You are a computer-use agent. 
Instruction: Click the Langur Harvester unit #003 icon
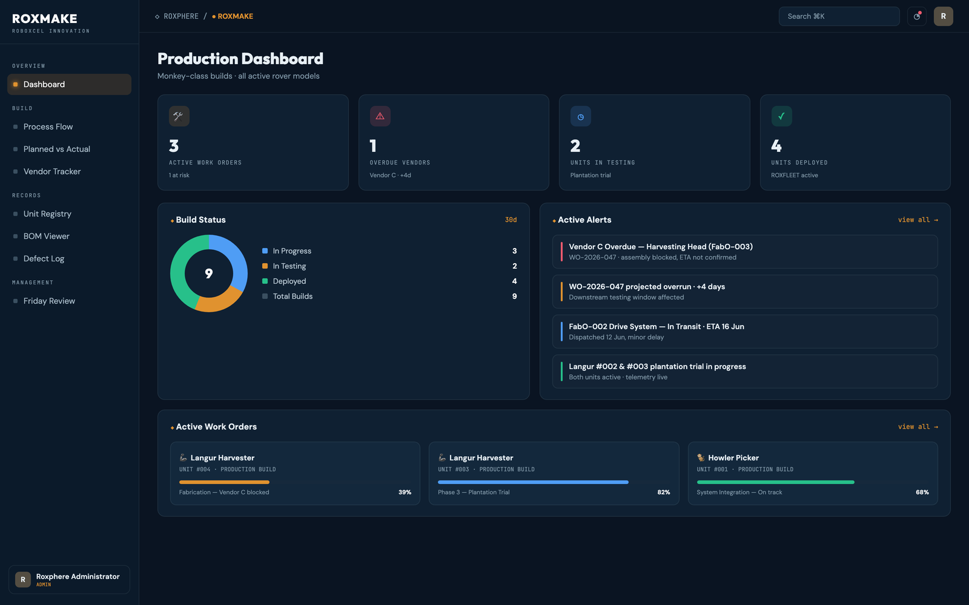click(x=442, y=457)
